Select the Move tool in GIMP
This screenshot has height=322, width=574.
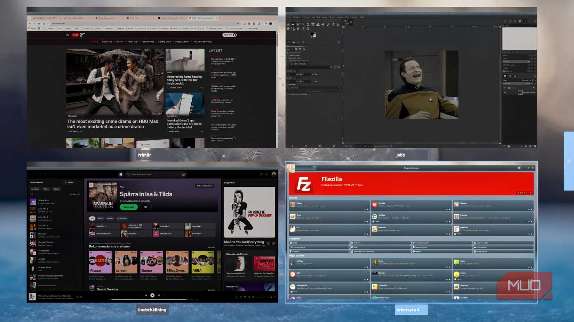(x=288, y=25)
